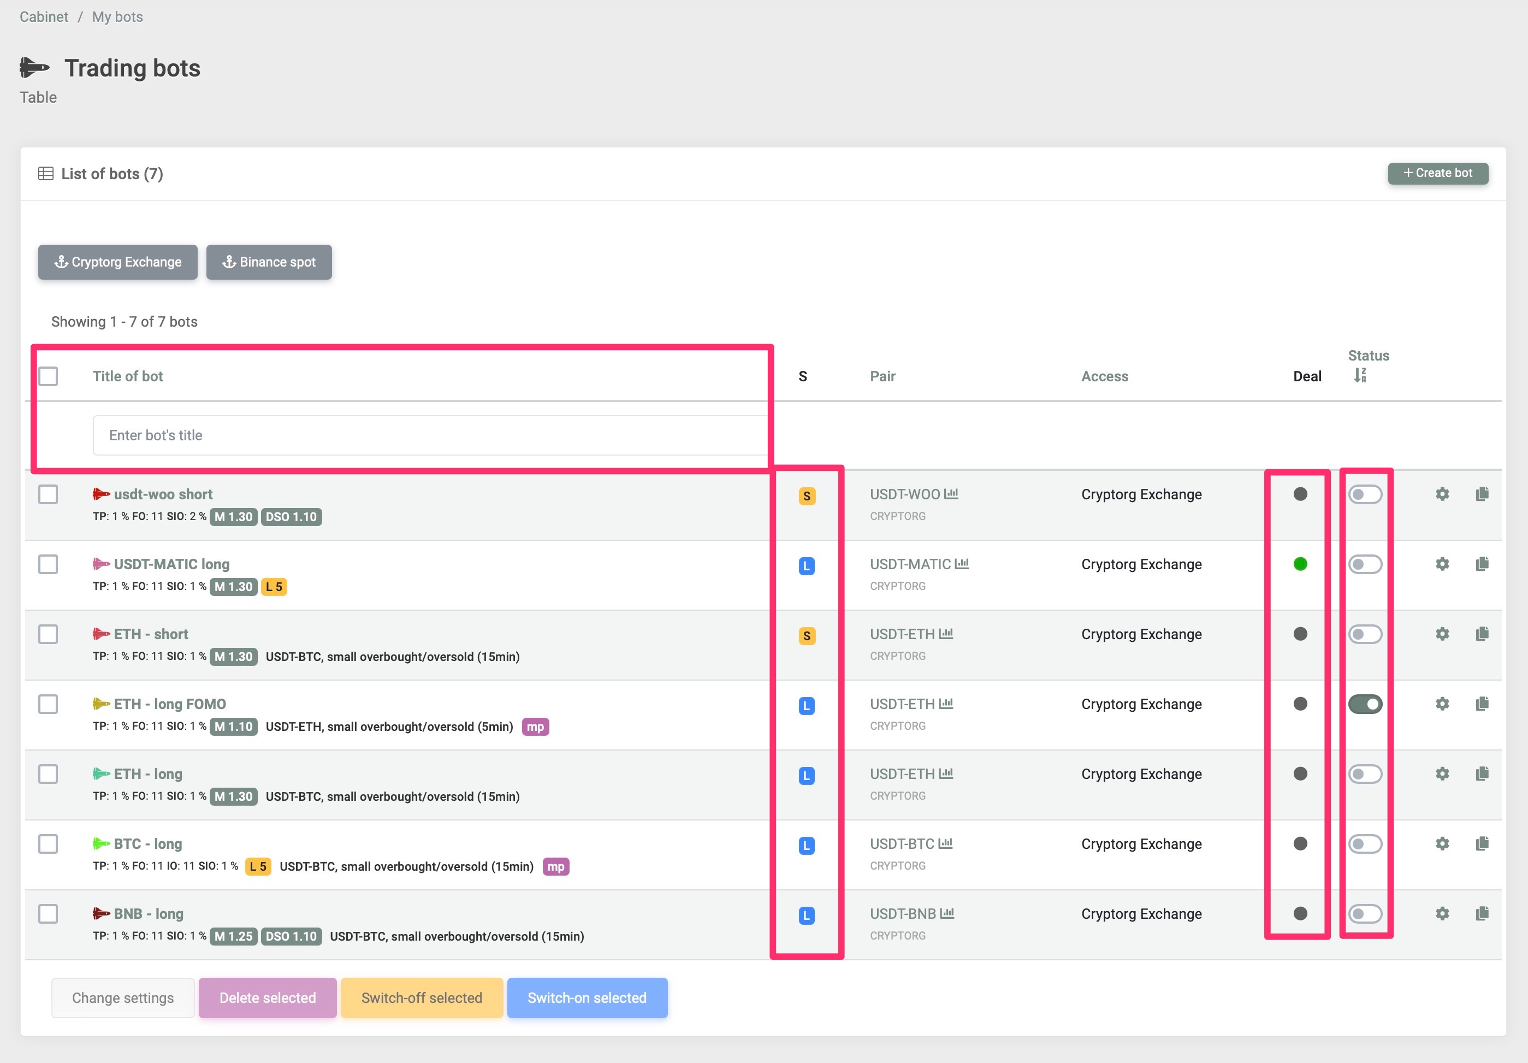Viewport: 1528px width, 1063px height.
Task: Copy the ETH - long FOMO bot
Action: coord(1482,704)
